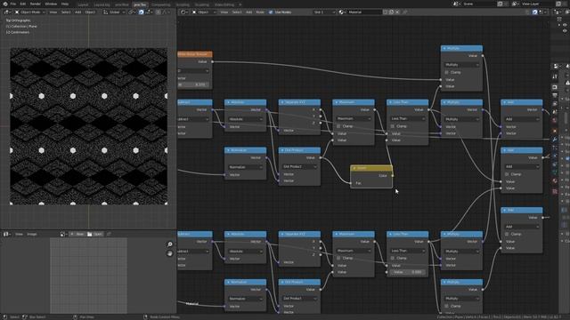Click the pan hand icon in the image editor
Screen dimensions: 570x320
(170, 253)
